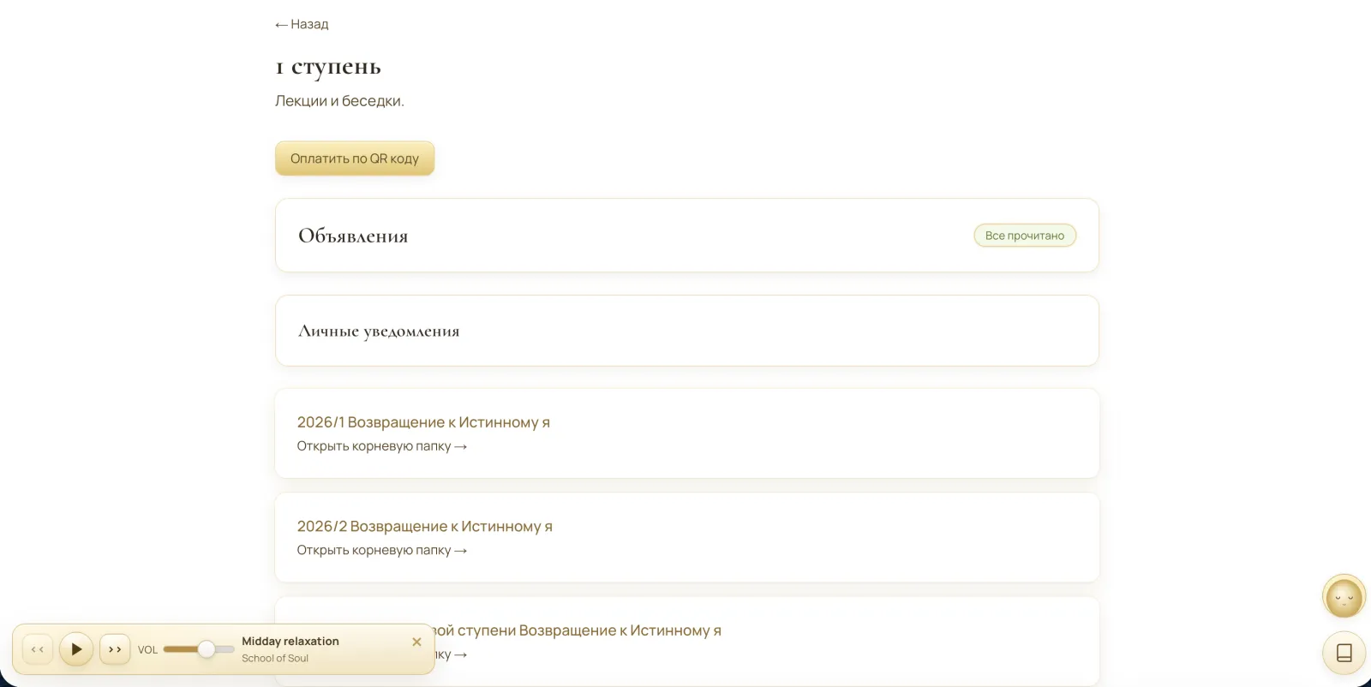This screenshot has height=687, width=1371.
Task: Click the School of Soul artist label
Action: [x=275, y=658]
